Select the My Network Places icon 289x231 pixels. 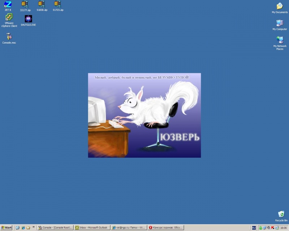point(280,40)
